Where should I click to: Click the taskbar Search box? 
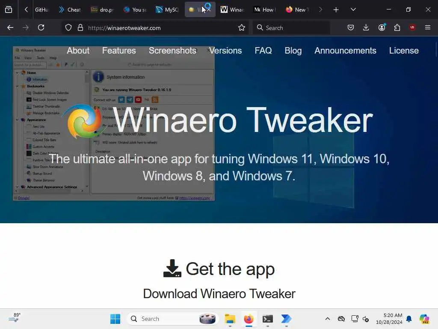pos(173,319)
